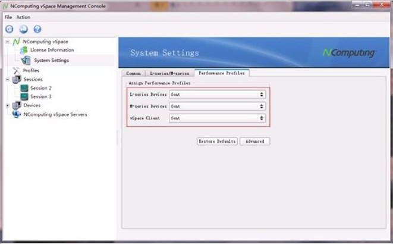Click the Sessions computer icon

(17, 80)
